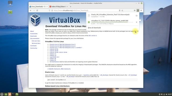This screenshot has width=172, height=96.
Task: Launch terminal from taskbar
Action: click(x=13, y=94)
